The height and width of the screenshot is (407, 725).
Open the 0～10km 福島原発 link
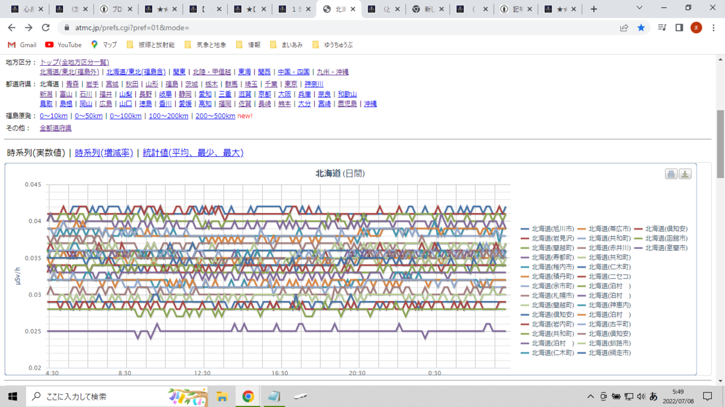[54, 116]
